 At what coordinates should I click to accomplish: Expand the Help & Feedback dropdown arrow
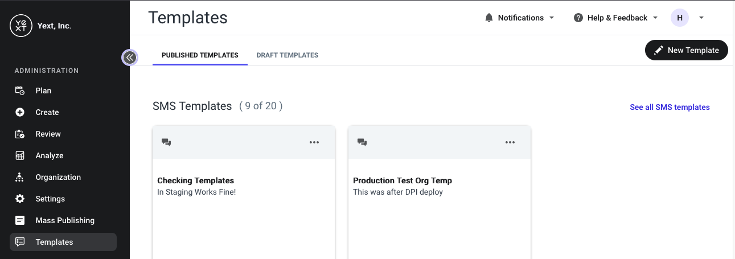[x=655, y=18]
